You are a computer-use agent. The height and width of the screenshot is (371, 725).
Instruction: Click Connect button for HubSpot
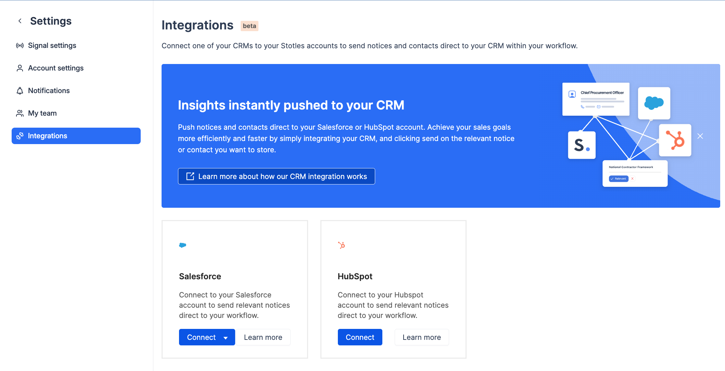[x=360, y=337]
